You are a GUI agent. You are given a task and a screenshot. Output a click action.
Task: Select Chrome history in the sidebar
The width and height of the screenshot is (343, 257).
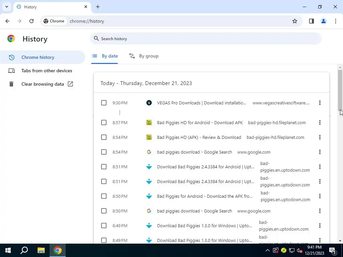pyautogui.click(x=43, y=57)
